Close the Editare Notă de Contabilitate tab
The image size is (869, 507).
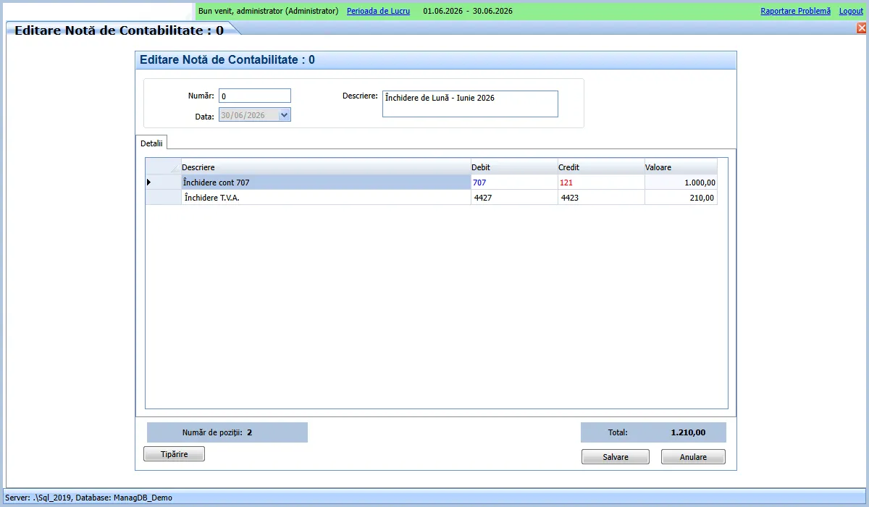pos(862,28)
